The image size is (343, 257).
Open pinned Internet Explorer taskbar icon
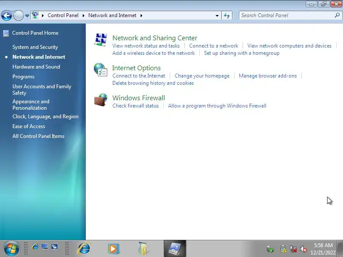[x=84, y=248]
